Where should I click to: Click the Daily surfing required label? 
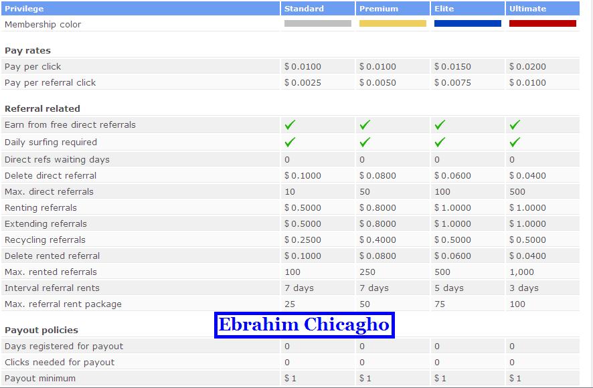pyautogui.click(x=51, y=142)
